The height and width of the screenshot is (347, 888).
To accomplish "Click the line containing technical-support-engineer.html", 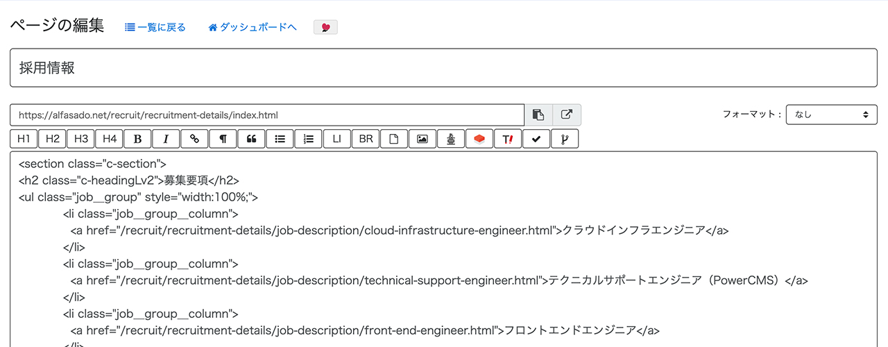I will tap(439, 280).
